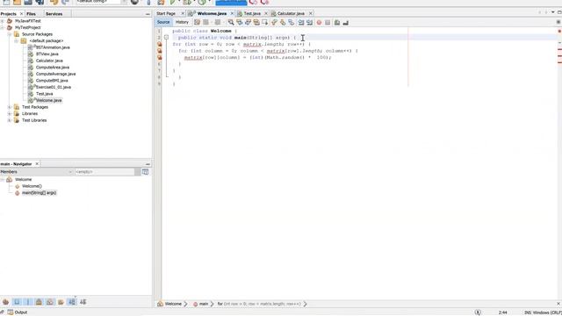Viewport: 562px width, 316px height.
Task: Collapse the default package node
Action: [16, 40]
